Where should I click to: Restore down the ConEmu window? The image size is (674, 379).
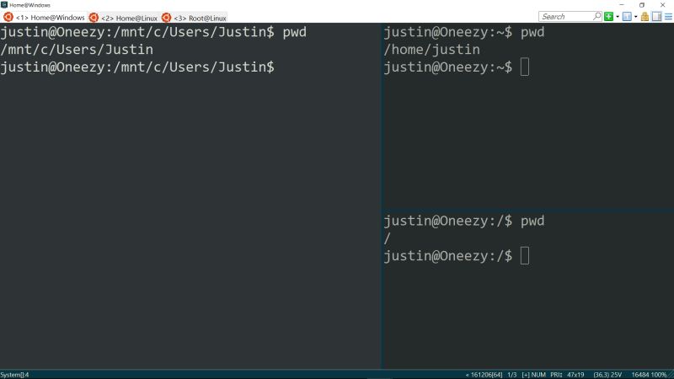tap(642, 5)
